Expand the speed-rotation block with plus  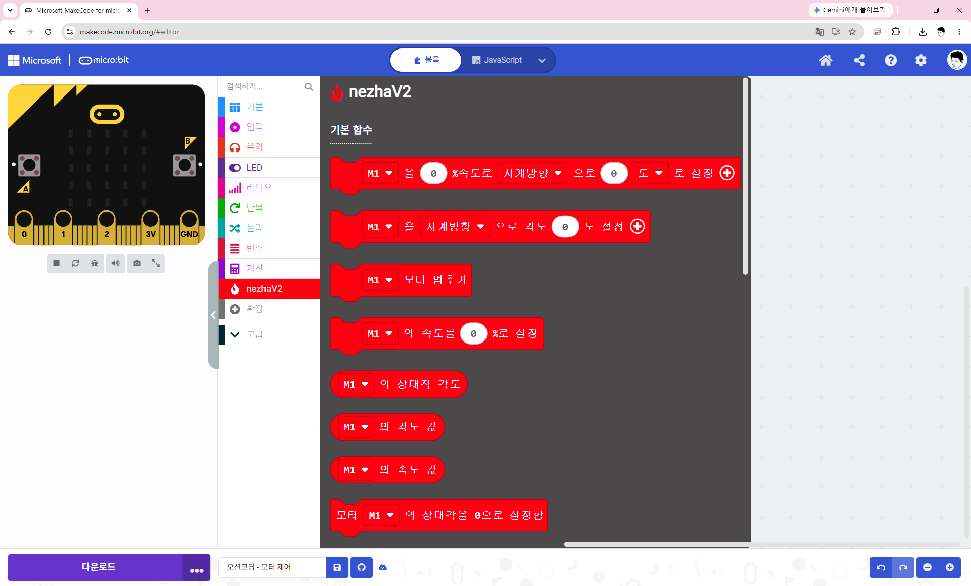pos(727,173)
